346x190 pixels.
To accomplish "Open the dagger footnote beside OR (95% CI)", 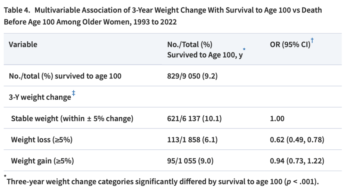I will [x=312, y=40].
